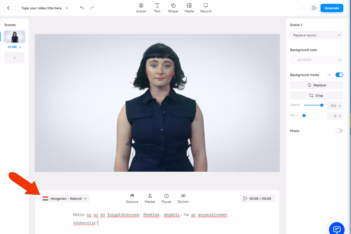The height and width of the screenshot is (234, 351).
Task: Open the Shape tool
Action: (x=173, y=8)
